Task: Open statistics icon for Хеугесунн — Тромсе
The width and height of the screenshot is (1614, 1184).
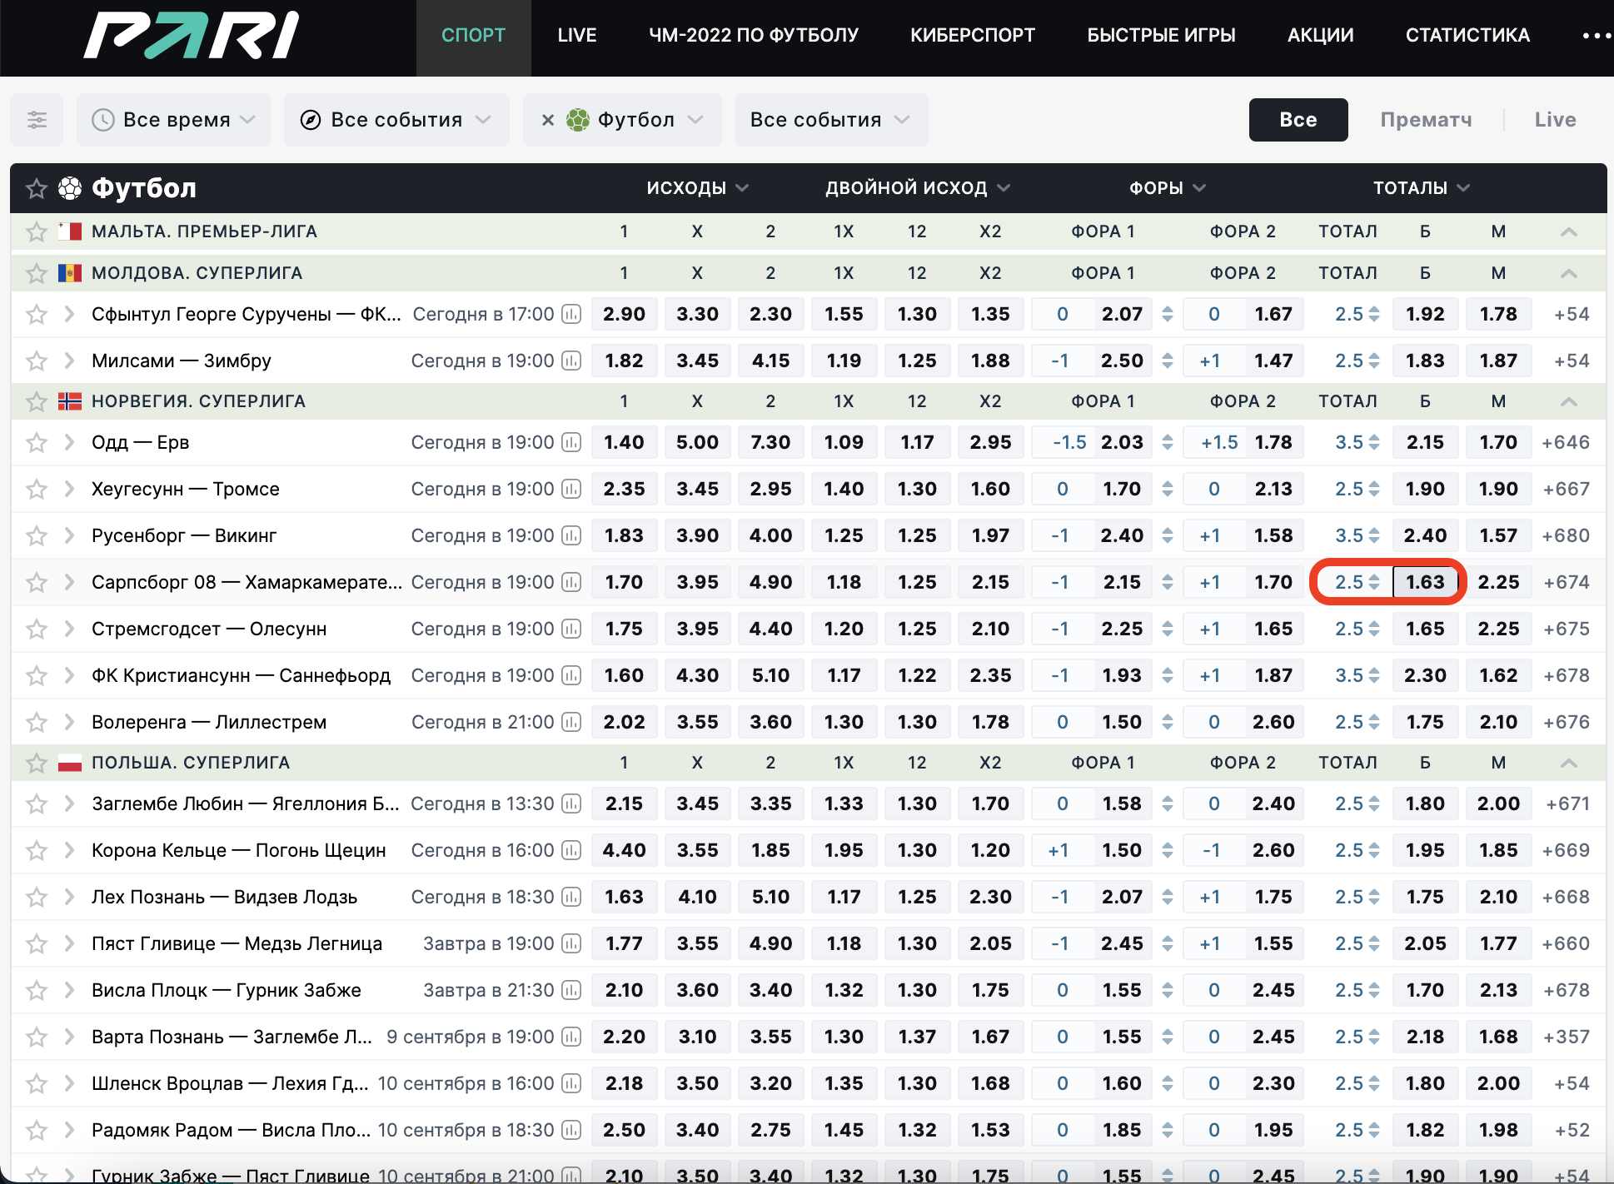Action: [x=571, y=489]
